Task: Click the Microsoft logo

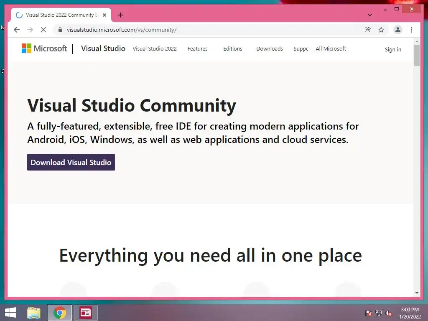Action: tap(44, 48)
